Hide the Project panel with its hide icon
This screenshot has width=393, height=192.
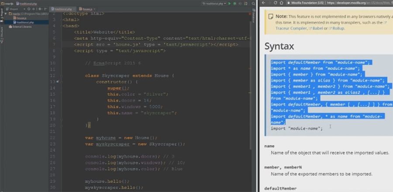tap(45, 9)
